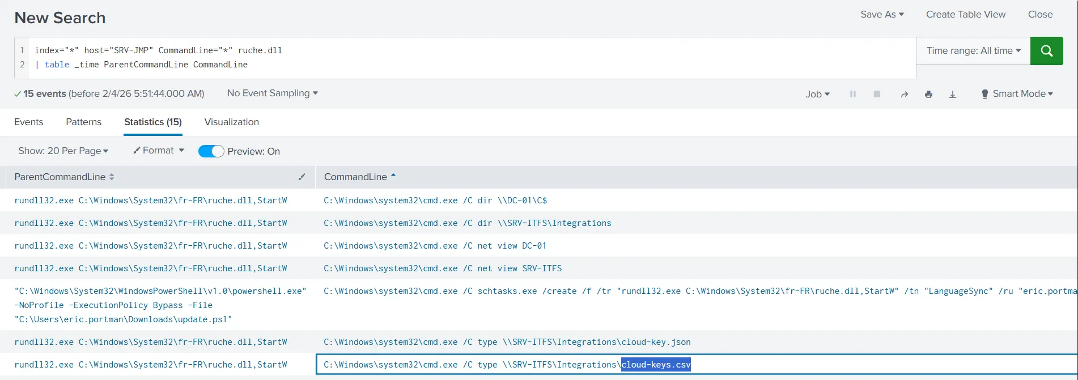1078x380 pixels.
Task: Edit the ParentCommandLine column with the pencil icon
Action: click(x=302, y=177)
